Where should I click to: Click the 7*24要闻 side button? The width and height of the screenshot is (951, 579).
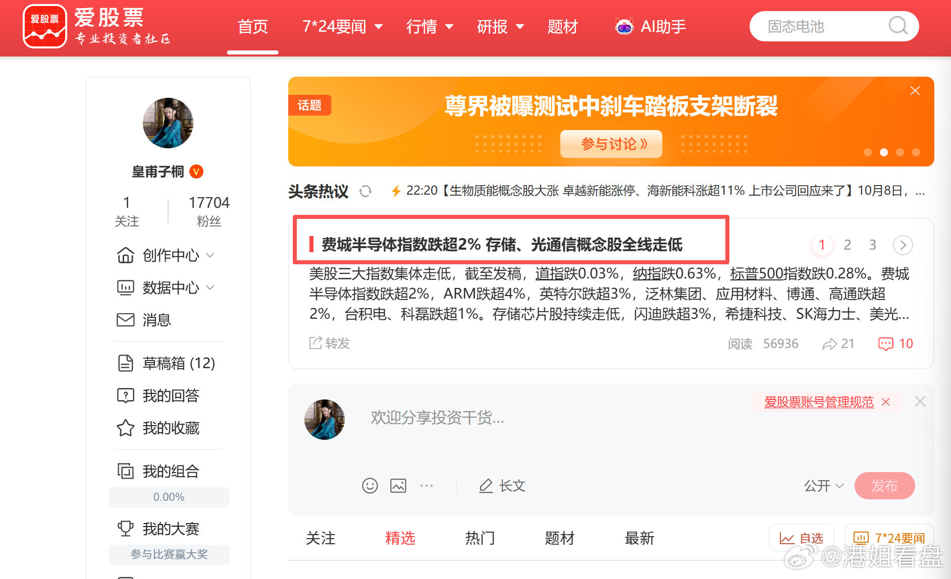click(889, 538)
